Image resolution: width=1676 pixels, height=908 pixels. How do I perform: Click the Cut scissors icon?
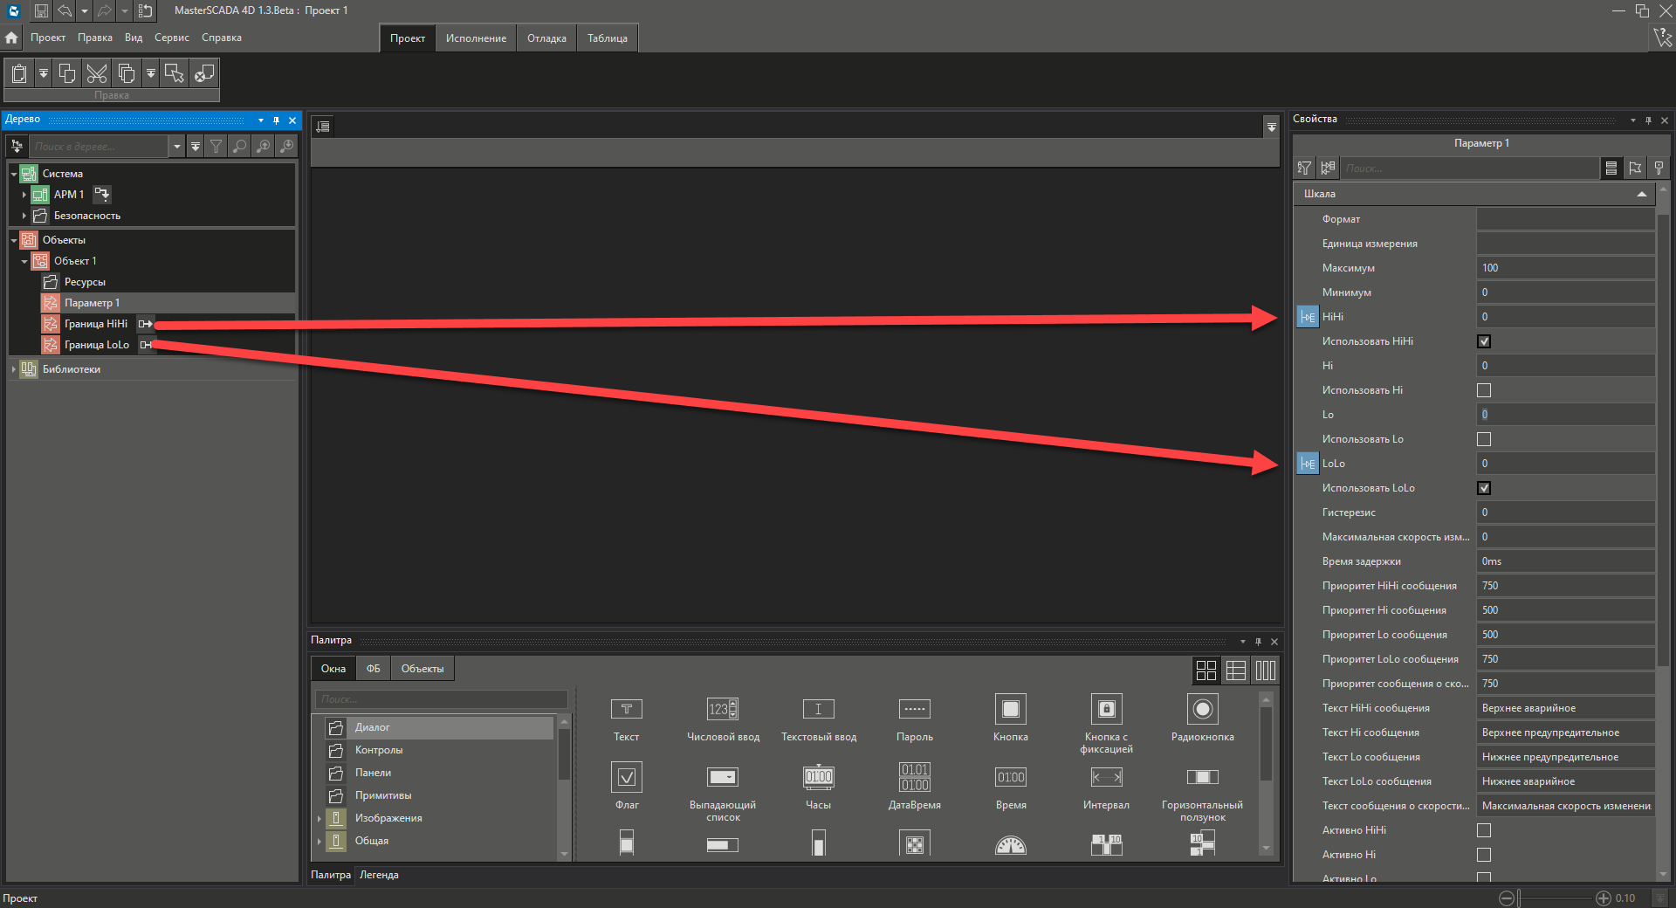(97, 73)
